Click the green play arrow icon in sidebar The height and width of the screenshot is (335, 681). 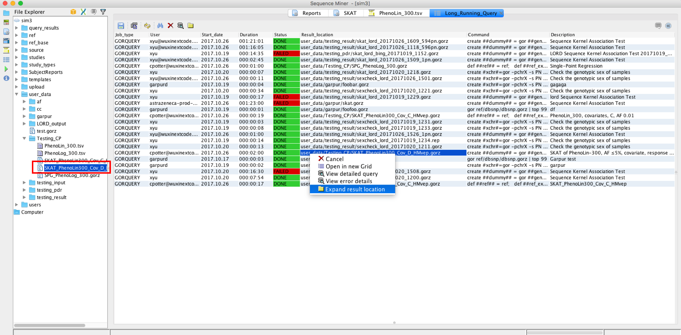click(6, 69)
